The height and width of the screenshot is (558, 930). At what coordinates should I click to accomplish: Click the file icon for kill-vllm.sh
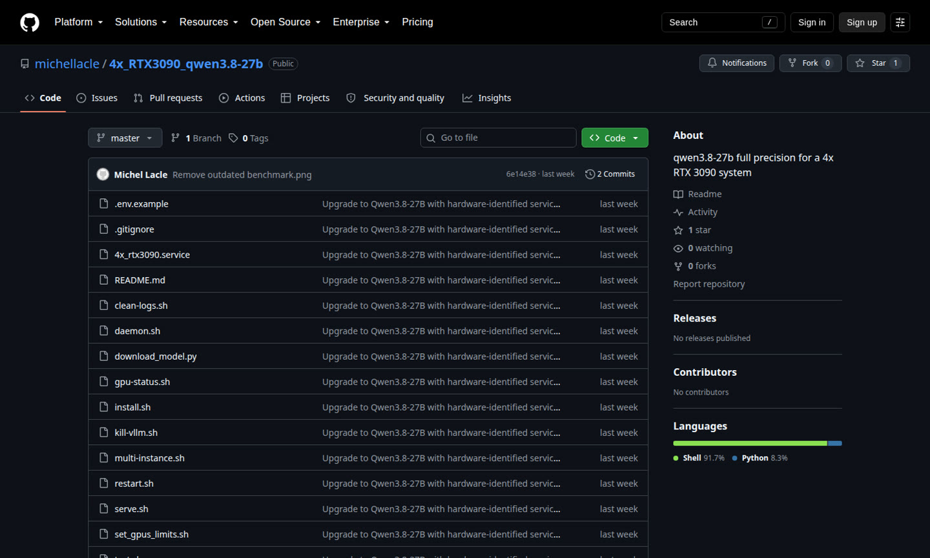103,433
